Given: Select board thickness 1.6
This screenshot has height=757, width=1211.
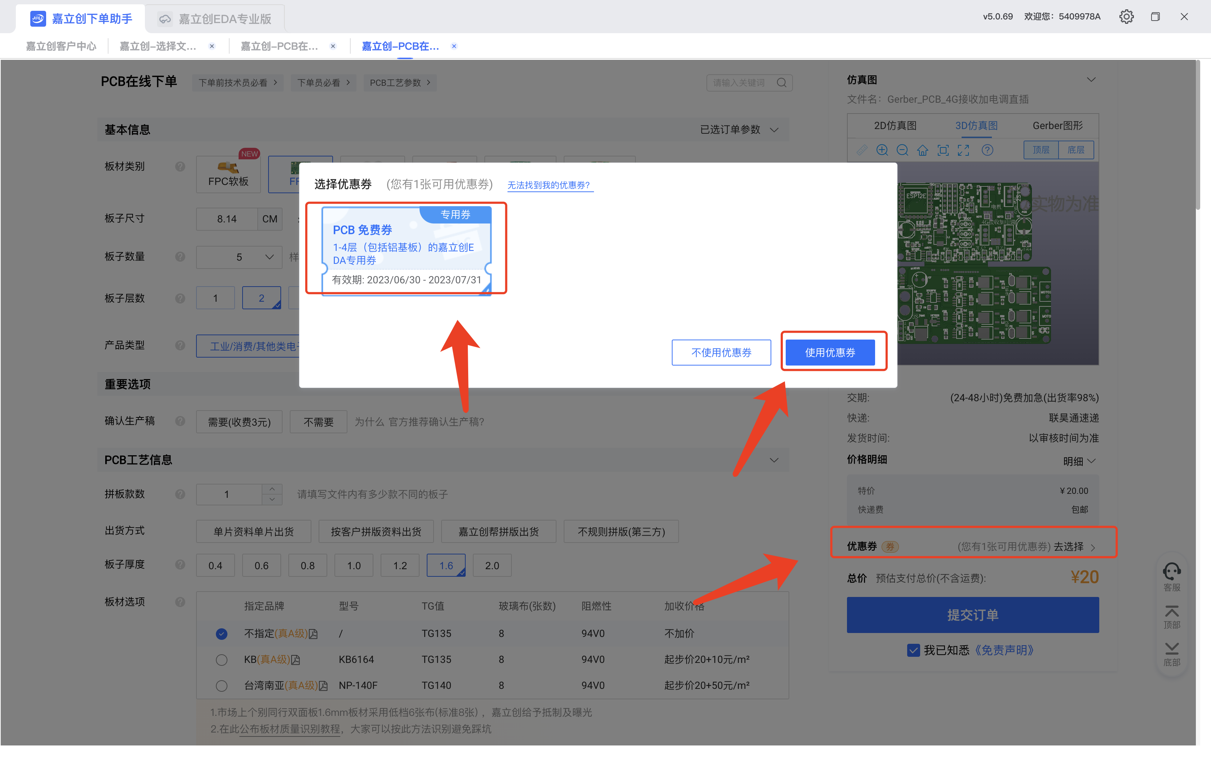Looking at the screenshot, I should 446,565.
